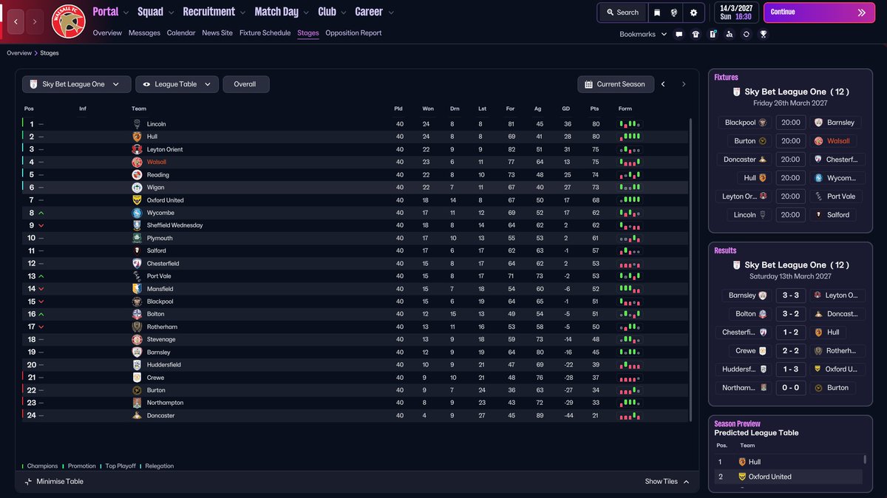This screenshot has width=887, height=498.
Task: Click the Minimise Table arrows icon
Action: click(x=28, y=482)
